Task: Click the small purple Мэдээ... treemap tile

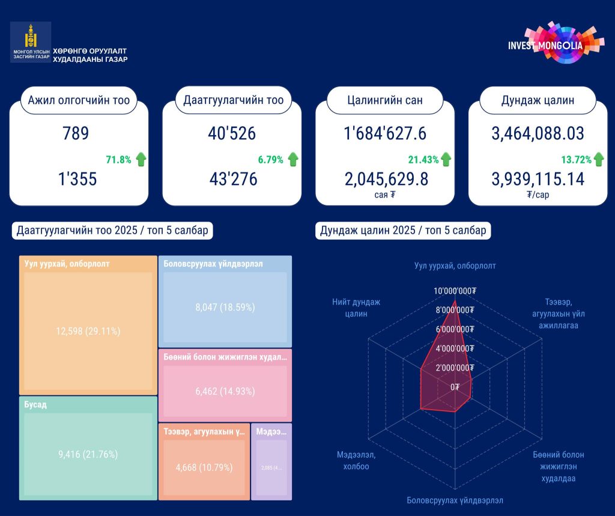Action: [271, 461]
